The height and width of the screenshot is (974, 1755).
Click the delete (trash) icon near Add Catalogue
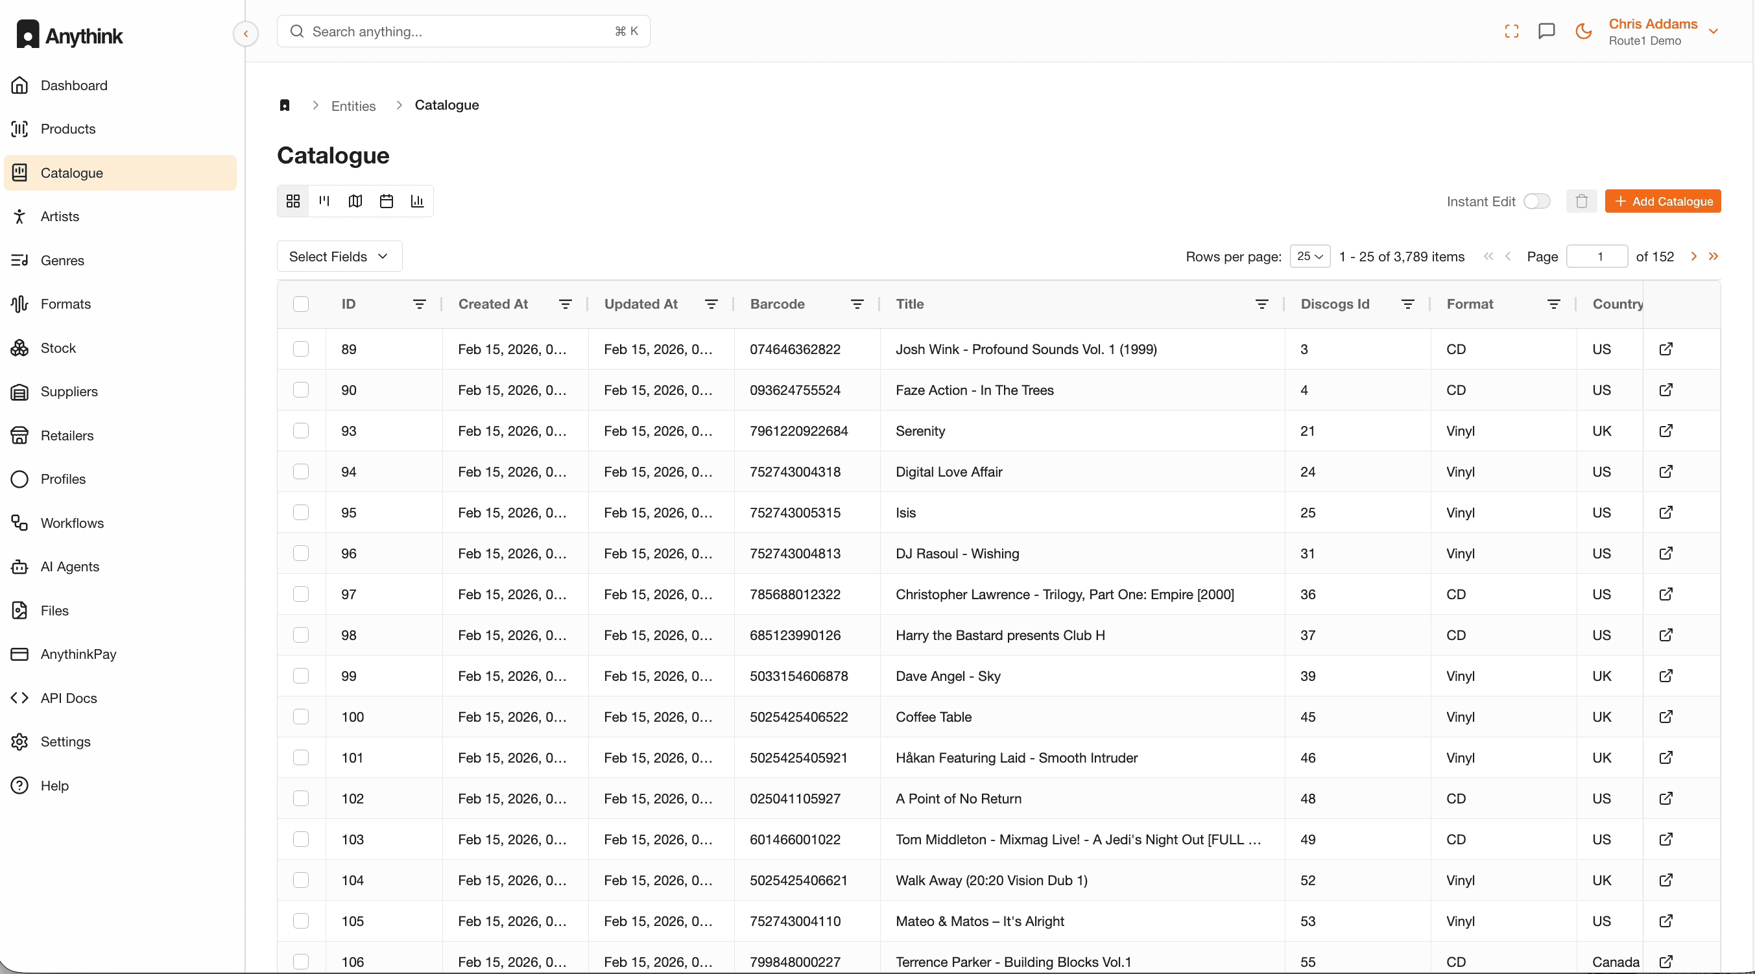1582,201
